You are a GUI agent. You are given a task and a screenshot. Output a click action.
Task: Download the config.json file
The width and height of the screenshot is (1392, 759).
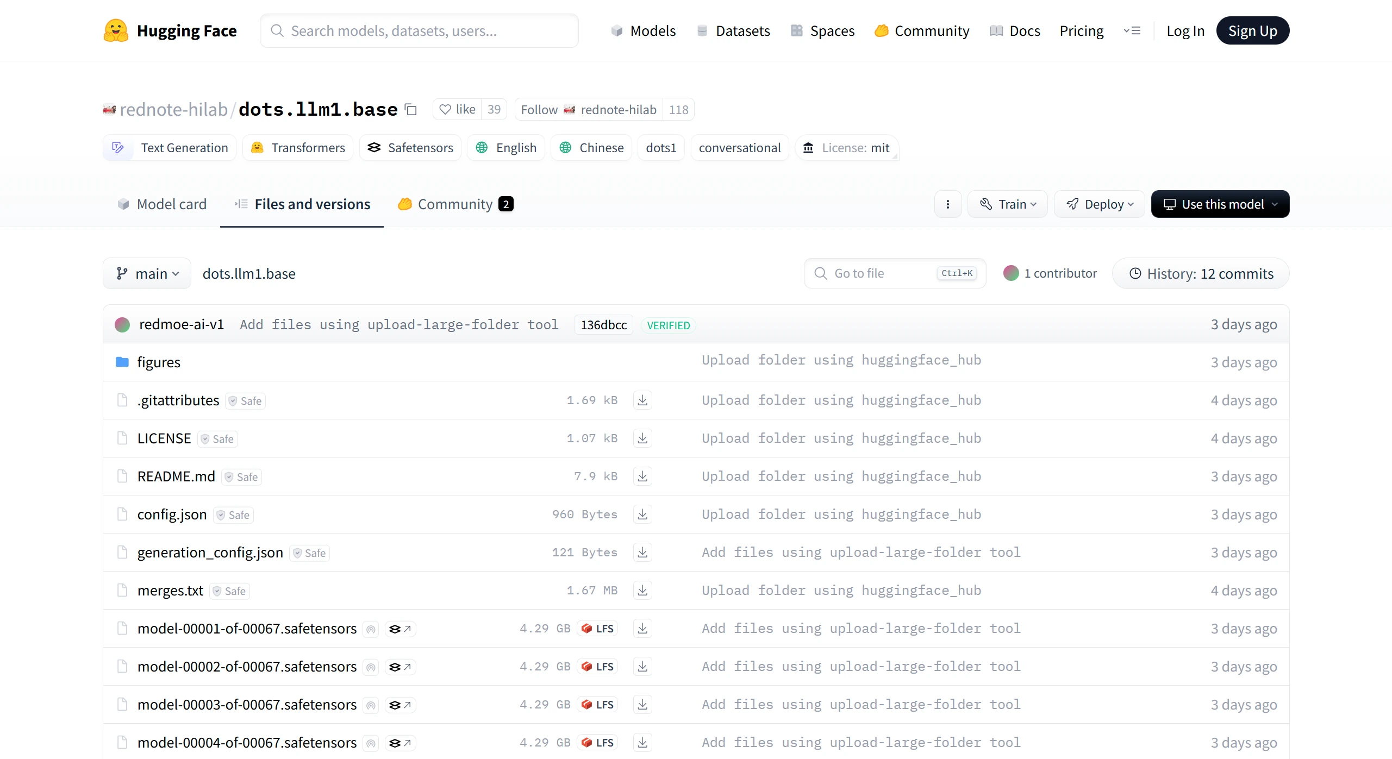pyautogui.click(x=642, y=515)
